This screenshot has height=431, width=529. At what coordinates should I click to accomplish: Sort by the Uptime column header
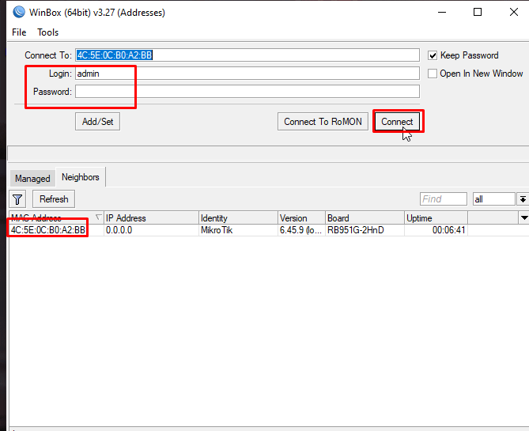pos(435,217)
